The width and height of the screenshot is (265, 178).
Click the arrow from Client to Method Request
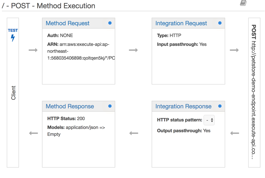click(33, 50)
